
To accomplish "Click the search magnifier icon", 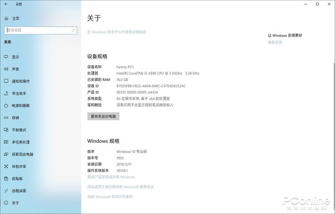I will [x=73, y=30].
